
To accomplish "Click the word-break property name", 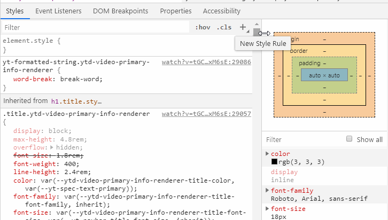I will click(33, 79).
